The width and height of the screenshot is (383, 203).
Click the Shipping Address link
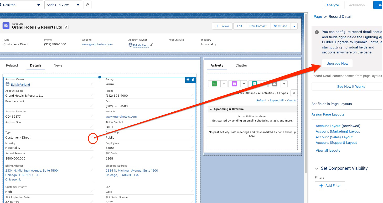[132, 173]
